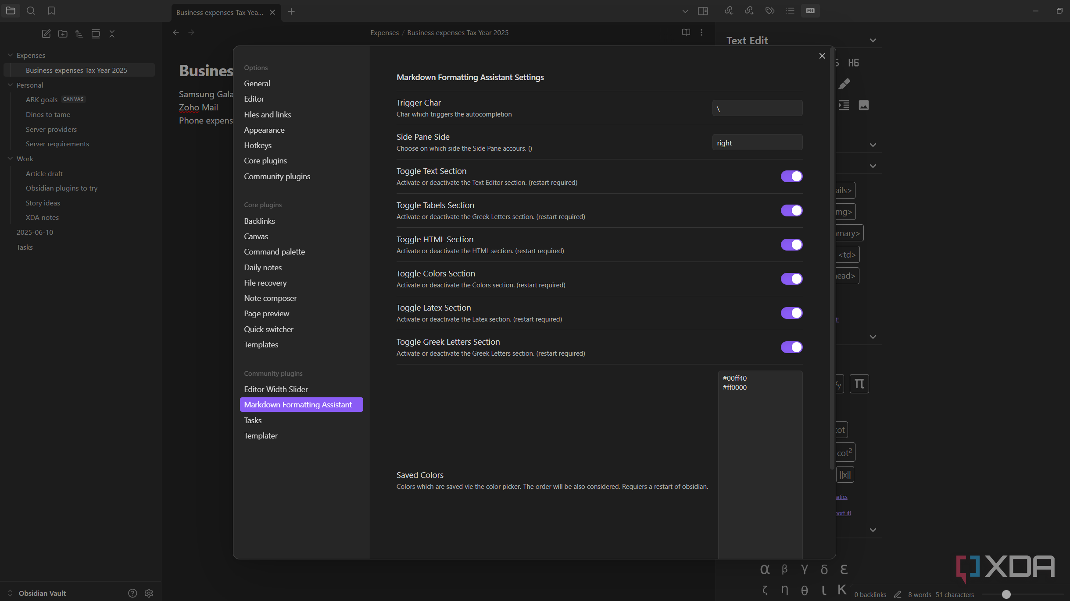Image resolution: width=1070 pixels, height=601 pixels.
Task: Open the file explorer sidebar tab
Action: 11,11
